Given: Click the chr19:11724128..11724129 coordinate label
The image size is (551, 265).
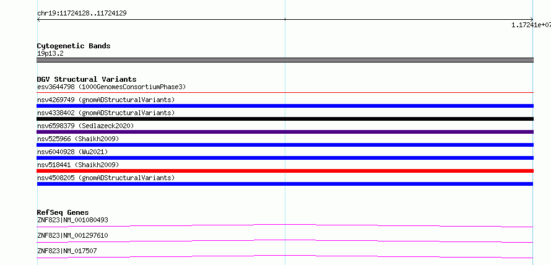Looking at the screenshot, I should click(82, 14).
